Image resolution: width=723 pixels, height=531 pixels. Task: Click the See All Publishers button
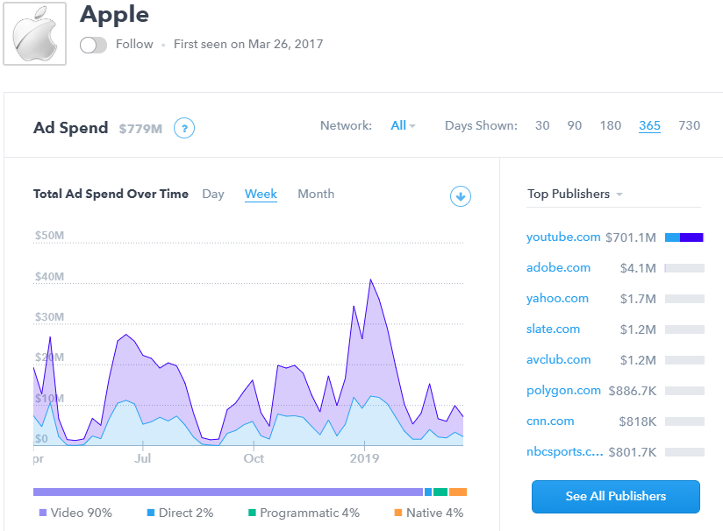point(615,496)
